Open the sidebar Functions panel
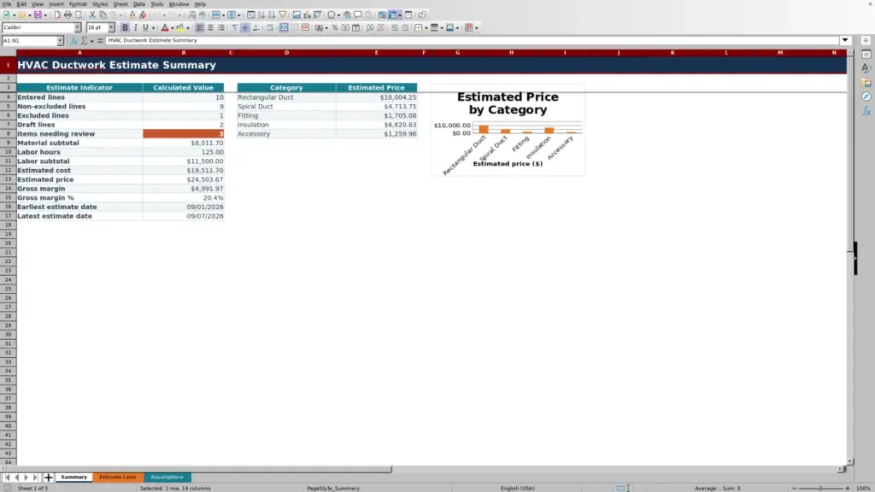Viewport: 875px width, 492px height. 866,111
